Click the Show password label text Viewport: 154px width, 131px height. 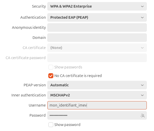pyautogui.click(x=67, y=125)
